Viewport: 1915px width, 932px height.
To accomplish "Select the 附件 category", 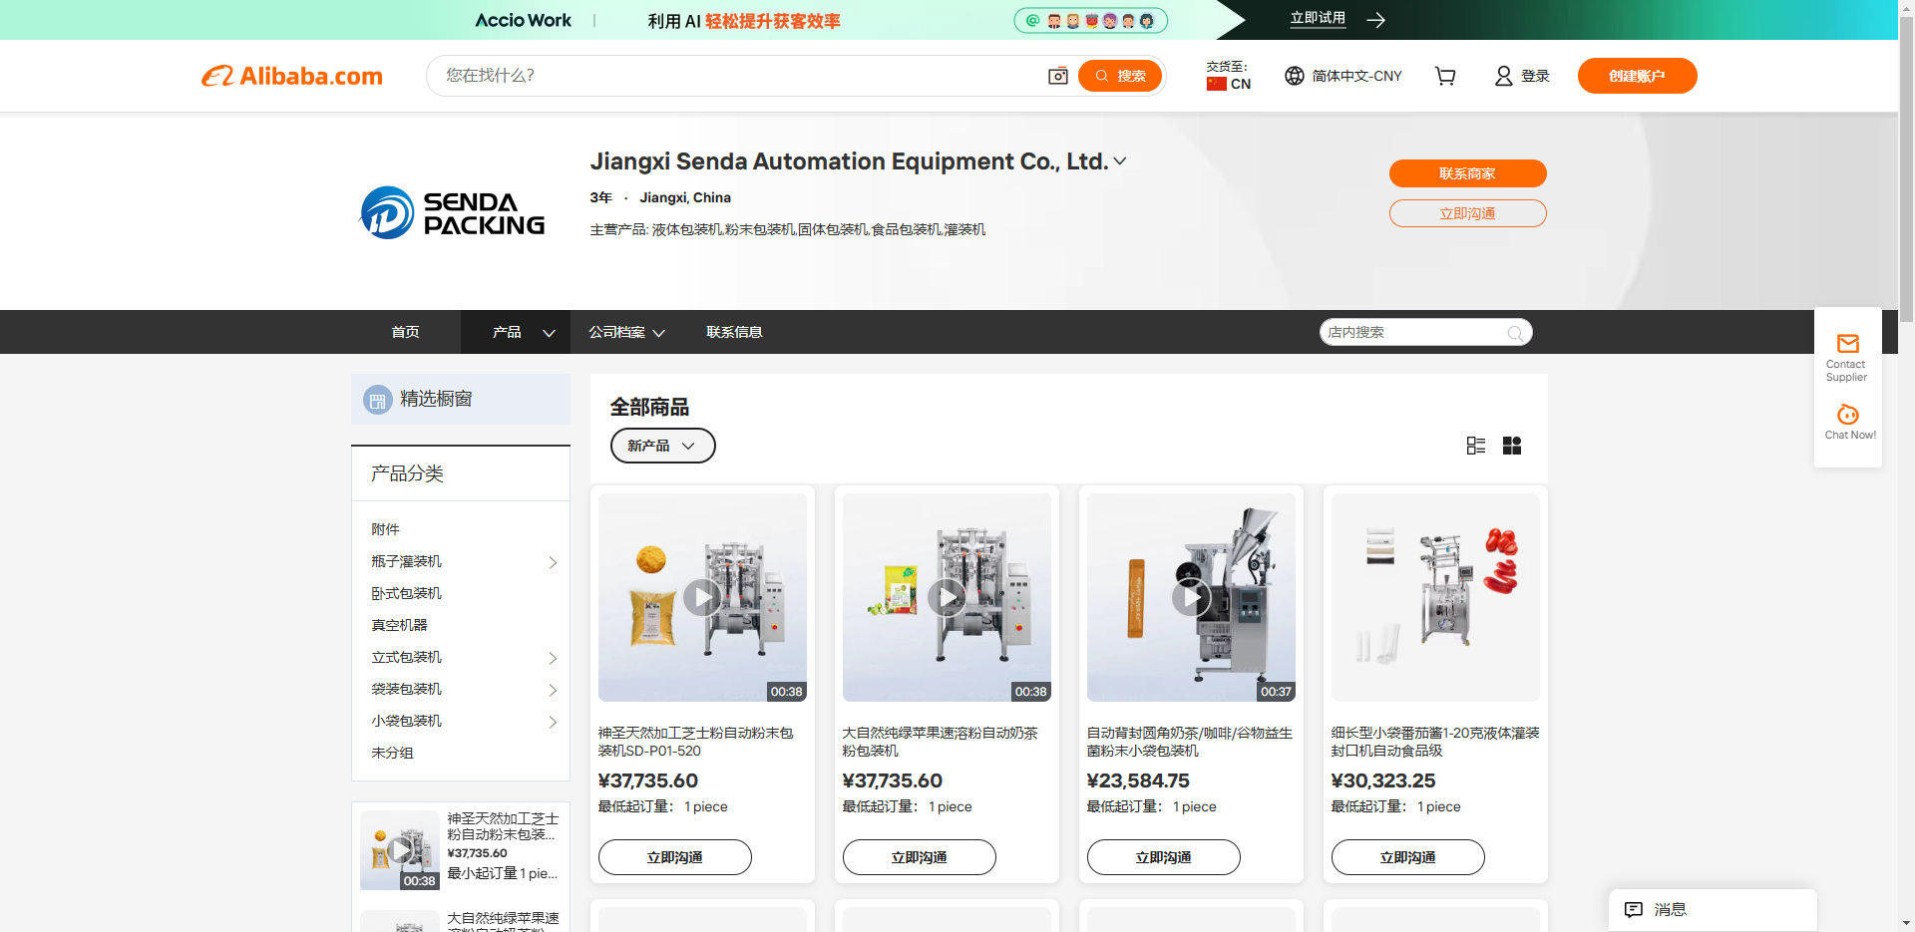I will pos(385,529).
